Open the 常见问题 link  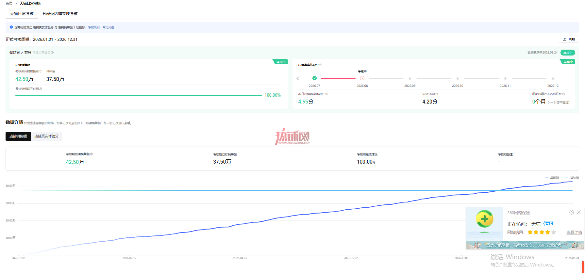109,27
